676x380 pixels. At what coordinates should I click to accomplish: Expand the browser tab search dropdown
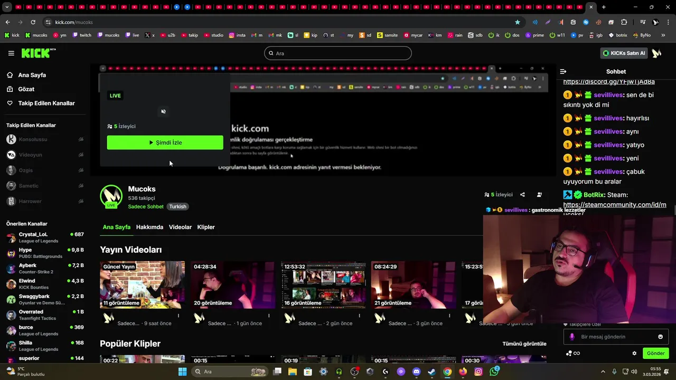pyautogui.click(x=7, y=7)
